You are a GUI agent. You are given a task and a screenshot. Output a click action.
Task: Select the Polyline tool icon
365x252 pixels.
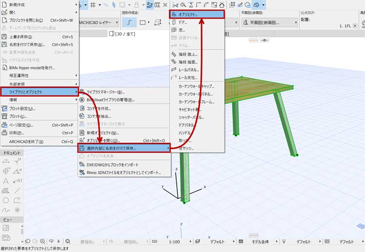pos(17,200)
